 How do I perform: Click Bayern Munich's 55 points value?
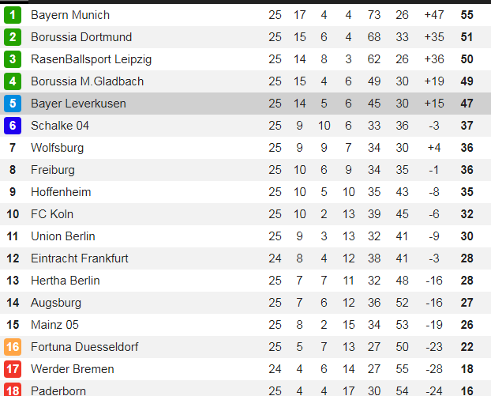[467, 15]
